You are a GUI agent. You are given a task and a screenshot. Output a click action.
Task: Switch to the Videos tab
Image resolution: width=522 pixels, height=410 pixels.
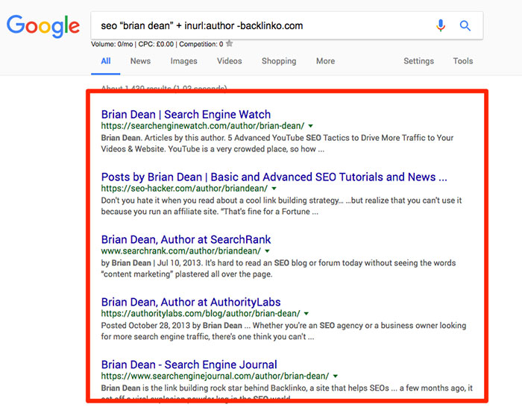point(230,61)
